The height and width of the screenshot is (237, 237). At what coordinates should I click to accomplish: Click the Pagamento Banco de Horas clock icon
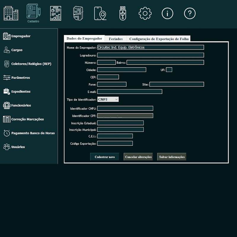7,133
